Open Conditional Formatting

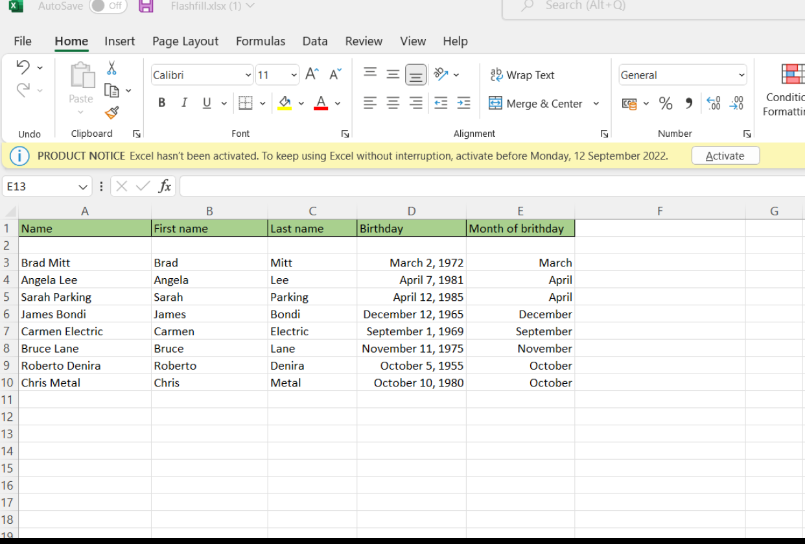click(784, 91)
